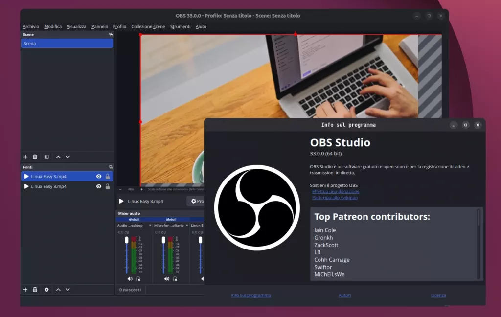Image resolution: width=501 pixels, height=317 pixels.
Task: Add a new source with Fonti plus icon
Action: (25, 290)
